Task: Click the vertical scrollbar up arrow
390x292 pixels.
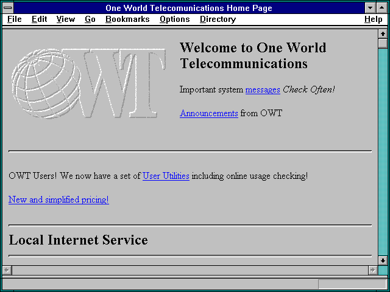Action: [x=383, y=34]
